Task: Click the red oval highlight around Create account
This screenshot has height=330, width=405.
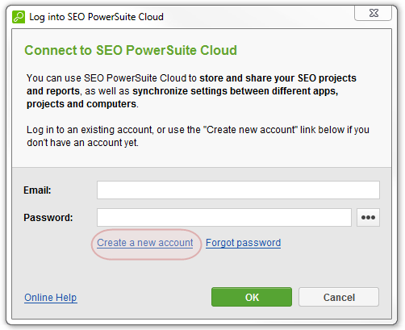Action: coord(146,244)
